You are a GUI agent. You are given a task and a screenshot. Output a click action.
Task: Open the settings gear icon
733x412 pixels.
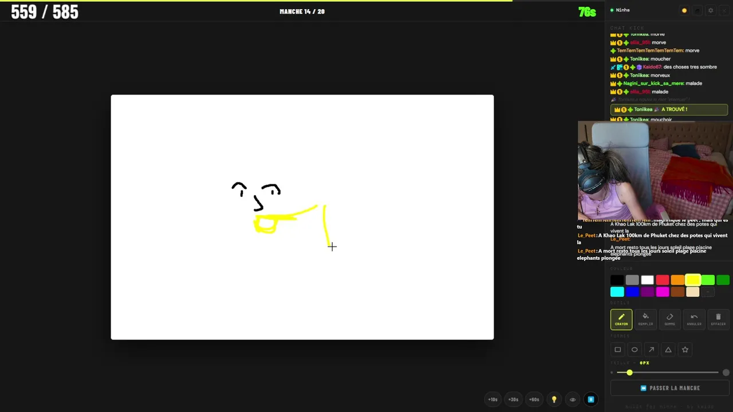point(711,10)
